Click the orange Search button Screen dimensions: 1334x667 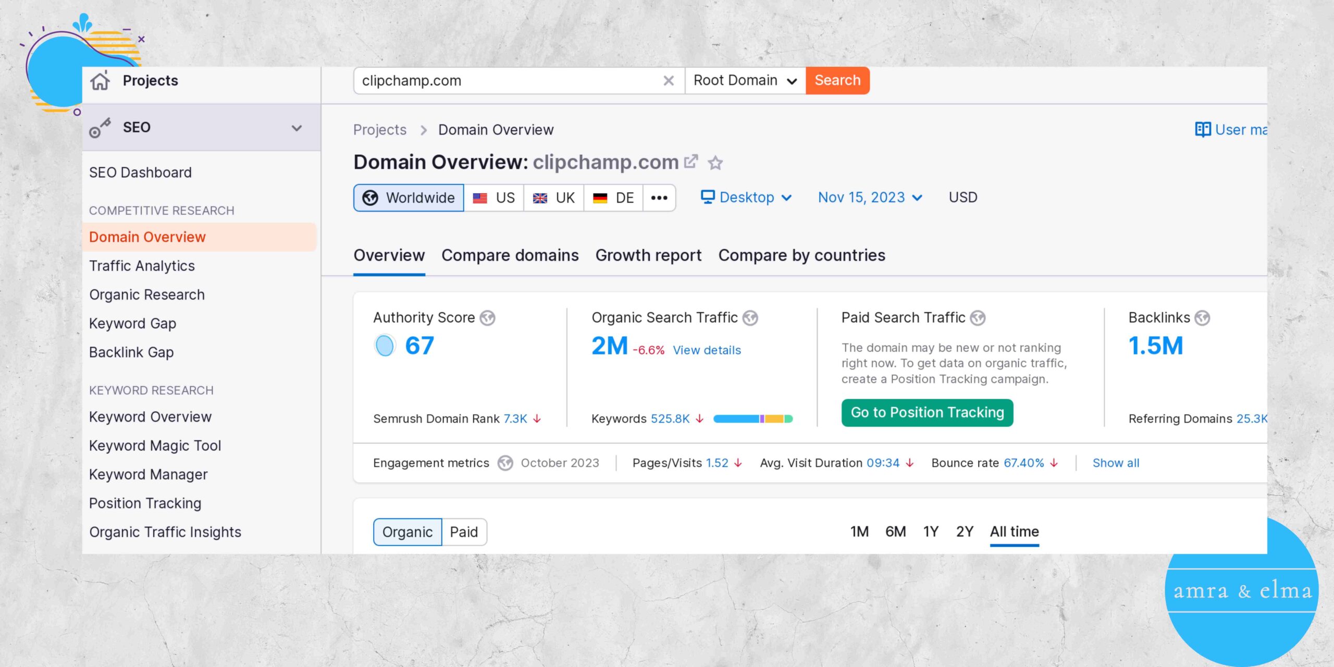[x=837, y=81]
